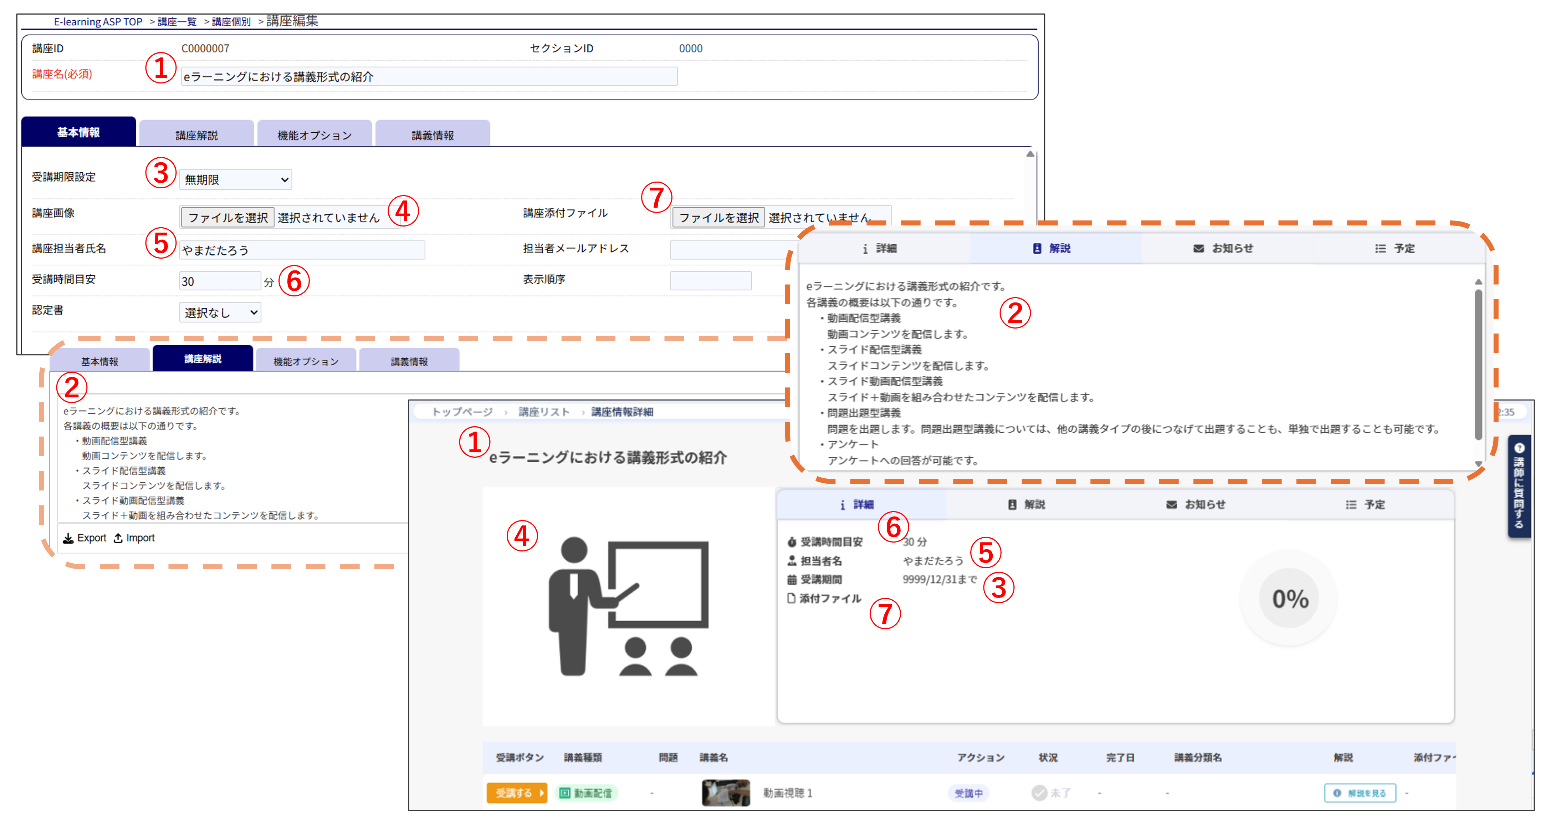Click the お知らせ envelope icon in upper panel
This screenshot has height=829, width=1545.
(1198, 248)
